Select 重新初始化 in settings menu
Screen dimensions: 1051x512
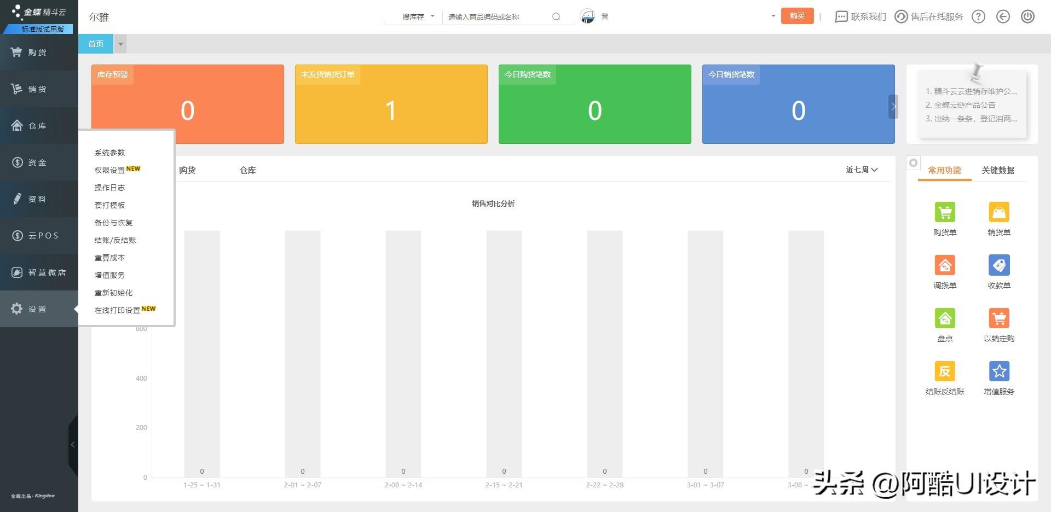pyautogui.click(x=113, y=293)
